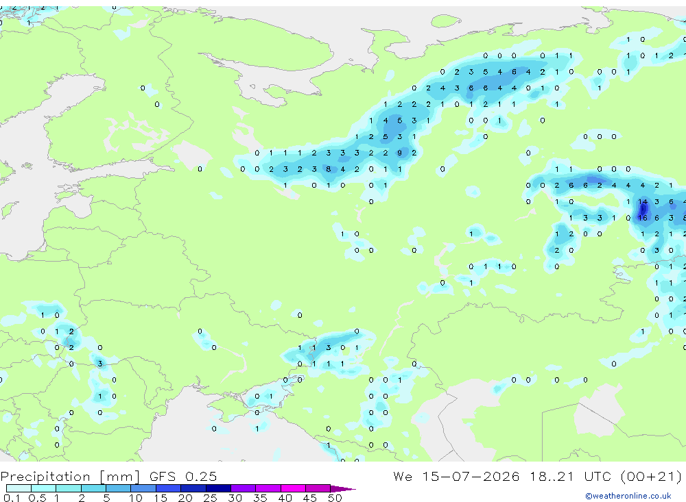Click the purple above-50 legend arrow
686x502 pixels.
[342, 488]
